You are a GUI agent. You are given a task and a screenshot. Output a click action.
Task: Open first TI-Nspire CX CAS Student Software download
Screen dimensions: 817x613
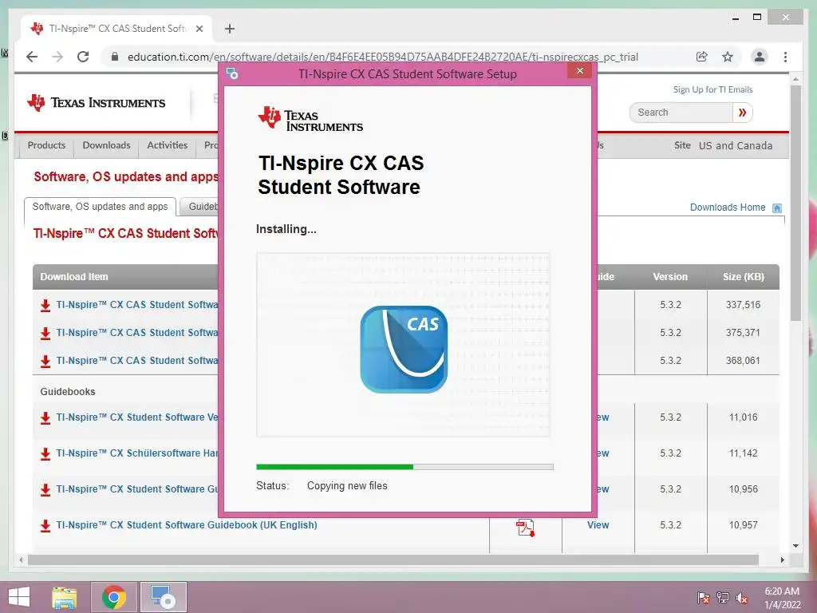point(137,304)
